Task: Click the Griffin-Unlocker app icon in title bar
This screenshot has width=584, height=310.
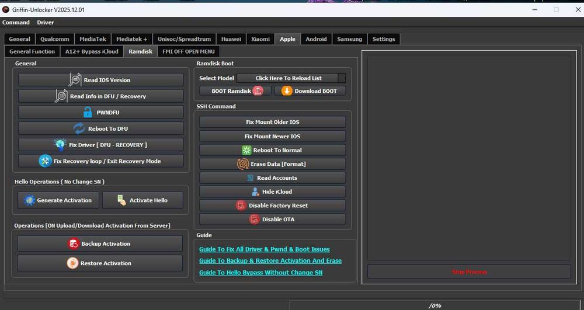Action: 6,10
